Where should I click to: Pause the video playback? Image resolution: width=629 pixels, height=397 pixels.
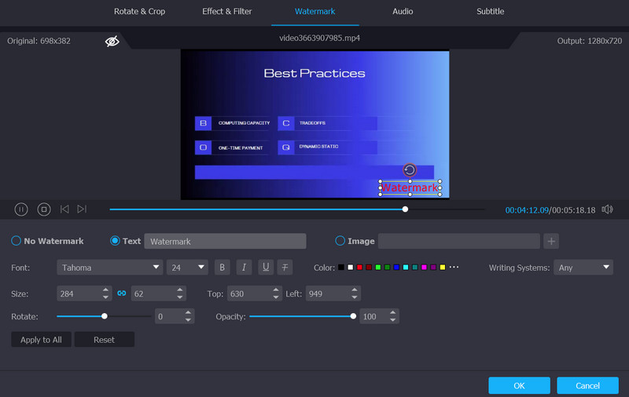click(x=21, y=209)
